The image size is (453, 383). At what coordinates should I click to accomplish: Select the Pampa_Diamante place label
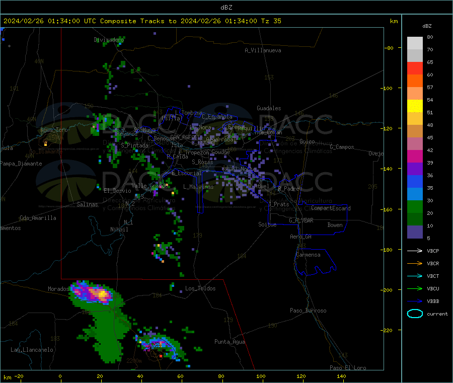[x=21, y=164]
